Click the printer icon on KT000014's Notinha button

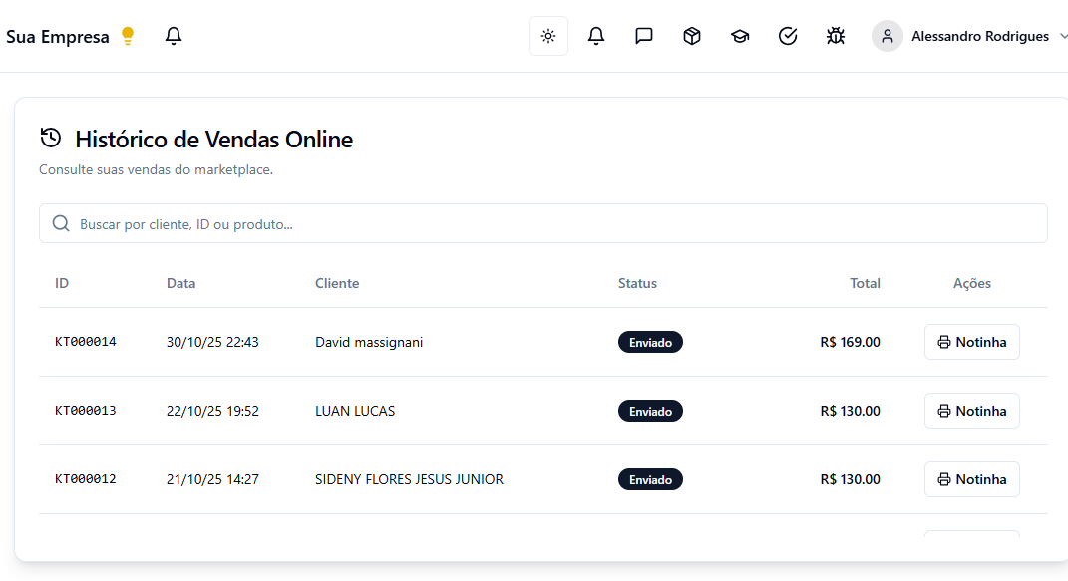[x=943, y=341]
